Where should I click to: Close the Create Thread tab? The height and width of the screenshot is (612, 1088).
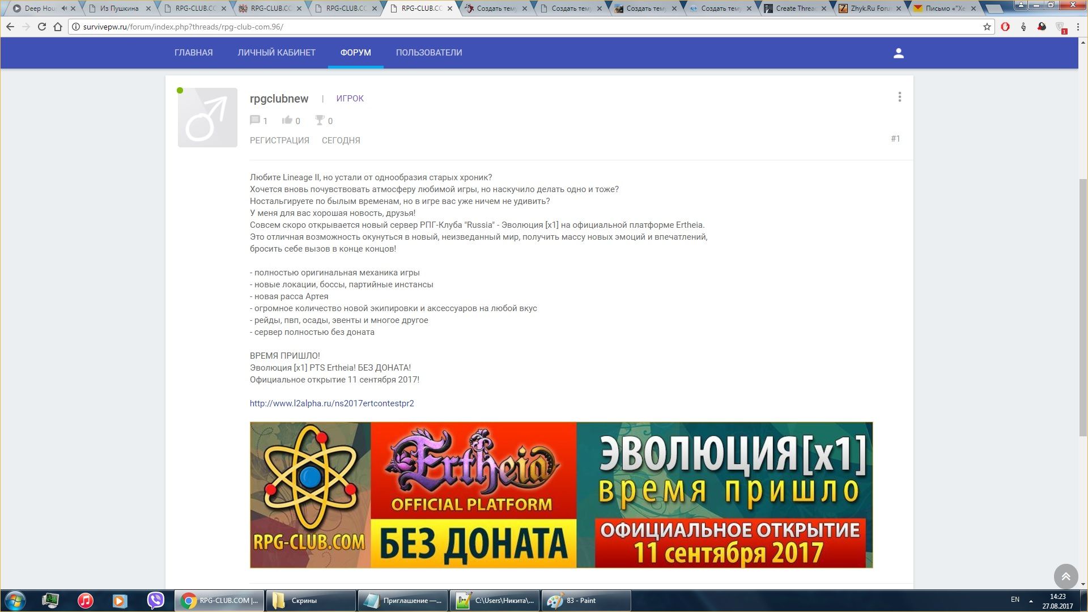click(824, 8)
